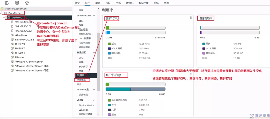The image size is (270, 119).
Task: Click the VMware vCenter Server VM icon
Action: (x=12, y=62)
